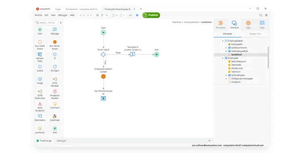
Task: Pick the Run Server Action tool
Action: point(55,45)
